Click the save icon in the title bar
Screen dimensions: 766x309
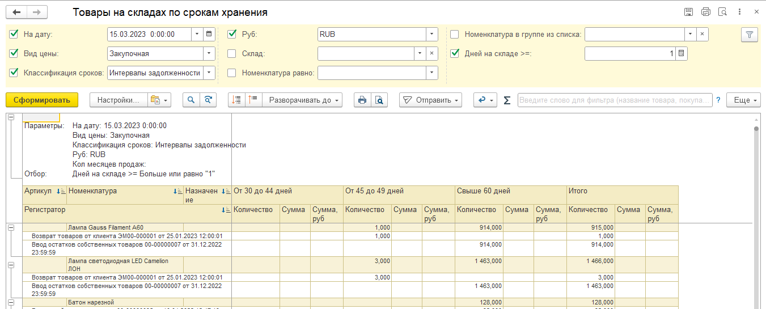coord(688,12)
